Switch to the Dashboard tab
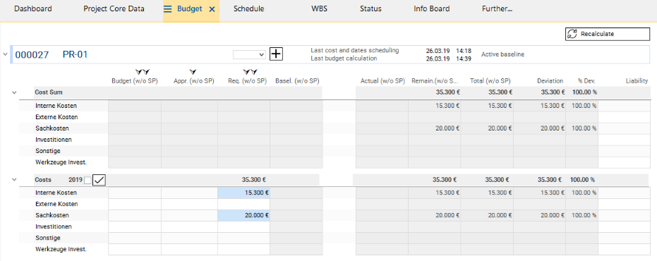Screen dimensions: 657x261 point(33,8)
